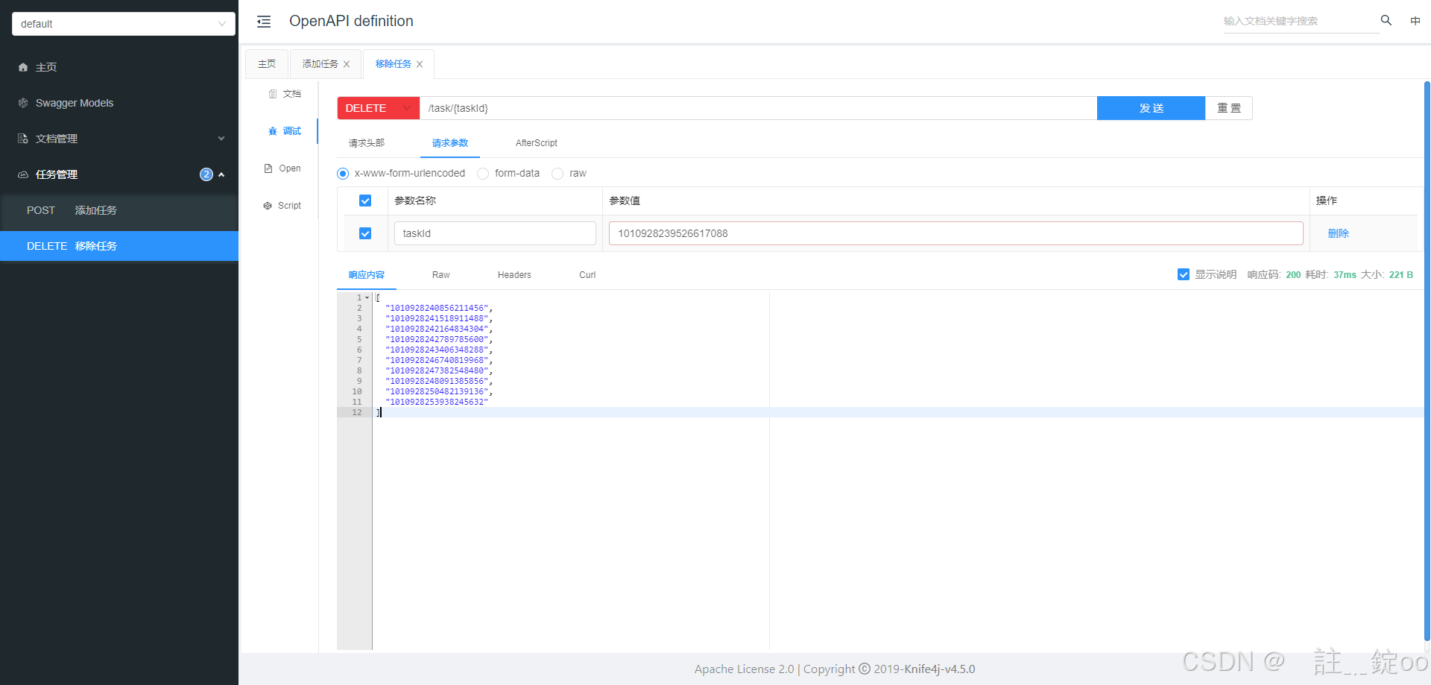Viewport: 1431px width, 685px height.
Task: Select x-www-form-urlencoded radio option
Action: click(x=343, y=174)
